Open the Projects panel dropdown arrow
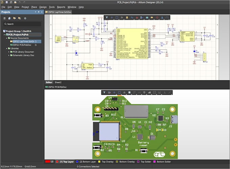This screenshot has width=230, height=169. coord(36,12)
